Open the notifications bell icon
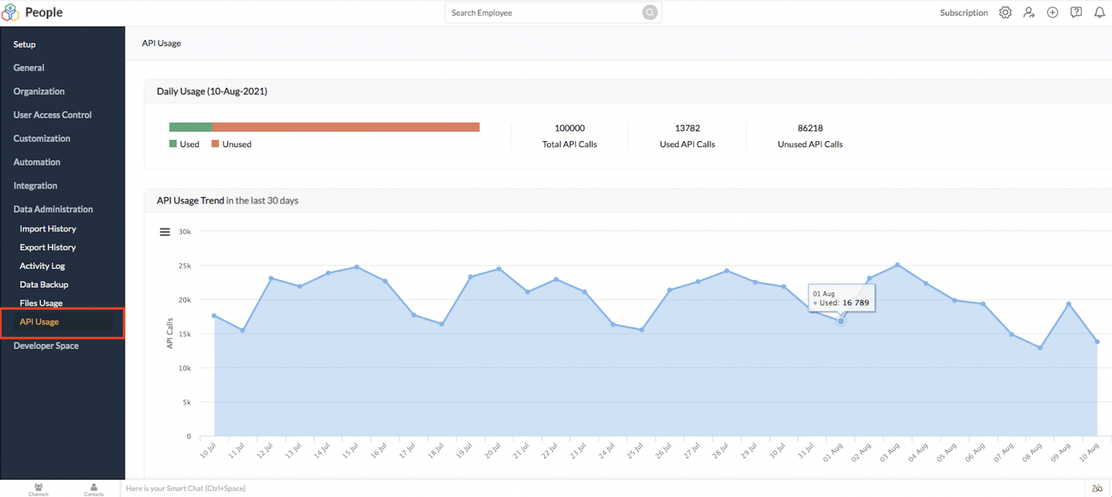 (x=1099, y=12)
